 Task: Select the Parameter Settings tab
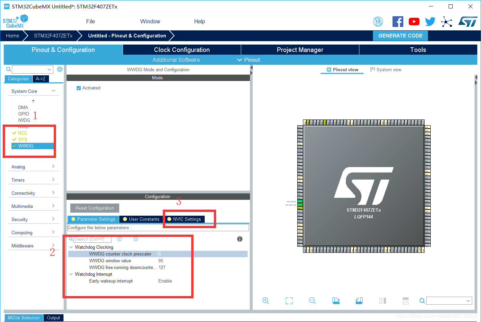pos(93,219)
